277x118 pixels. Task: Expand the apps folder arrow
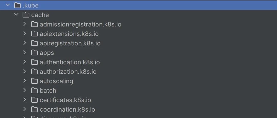click(x=25, y=53)
